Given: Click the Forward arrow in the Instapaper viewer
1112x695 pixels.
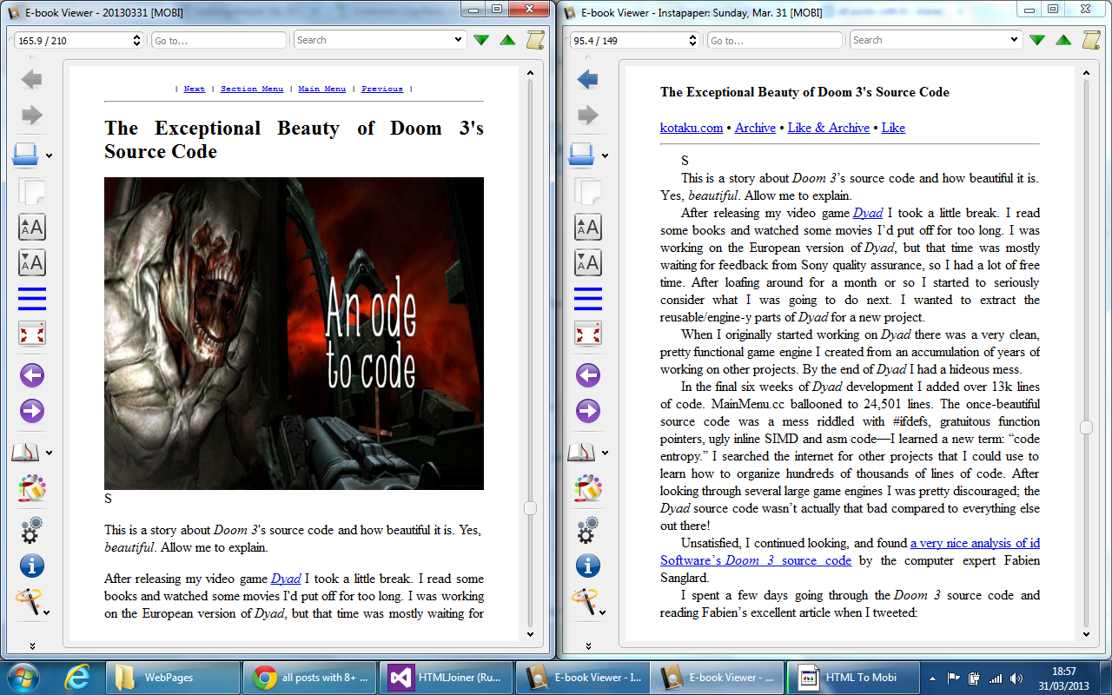Looking at the screenshot, I should tap(588, 115).
